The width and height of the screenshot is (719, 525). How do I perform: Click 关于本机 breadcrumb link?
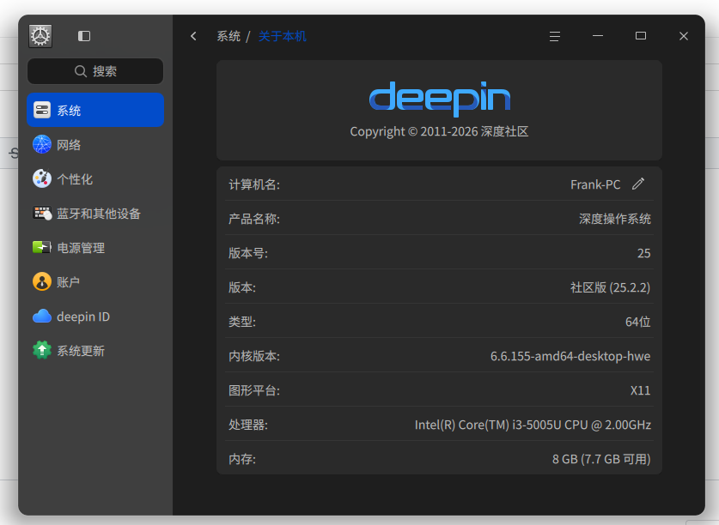click(282, 36)
